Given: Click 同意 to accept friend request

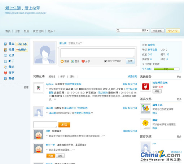Looking at the screenshot, I should [x=51, y=156].
